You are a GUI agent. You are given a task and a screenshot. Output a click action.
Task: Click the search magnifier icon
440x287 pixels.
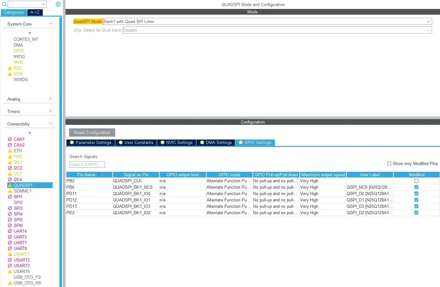(4, 4)
